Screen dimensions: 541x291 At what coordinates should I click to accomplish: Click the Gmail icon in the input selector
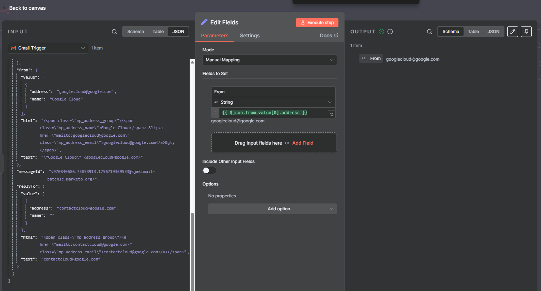(13, 48)
